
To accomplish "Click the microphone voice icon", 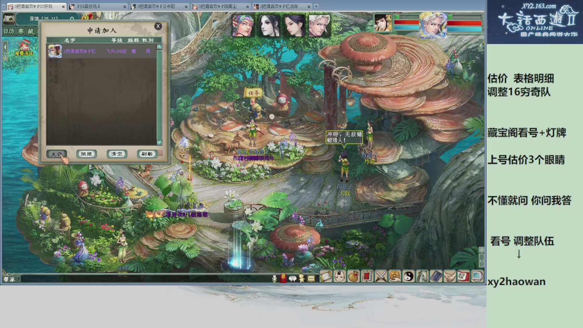I will click(x=274, y=278).
